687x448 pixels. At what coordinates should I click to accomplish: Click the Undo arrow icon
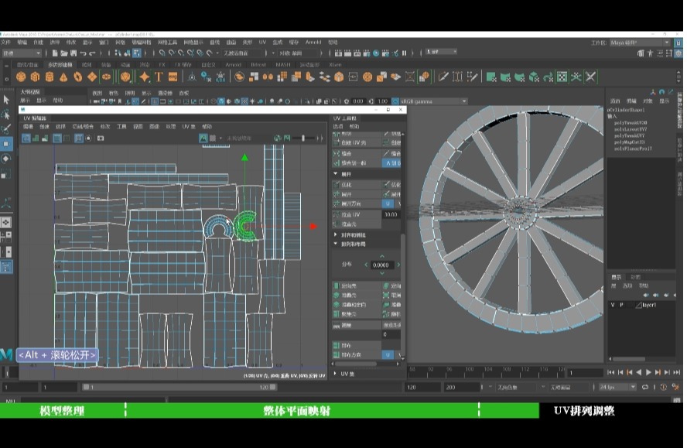coord(83,53)
